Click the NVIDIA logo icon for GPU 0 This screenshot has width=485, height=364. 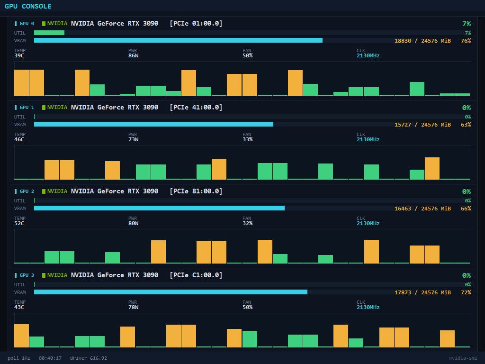pyautogui.click(x=44, y=24)
